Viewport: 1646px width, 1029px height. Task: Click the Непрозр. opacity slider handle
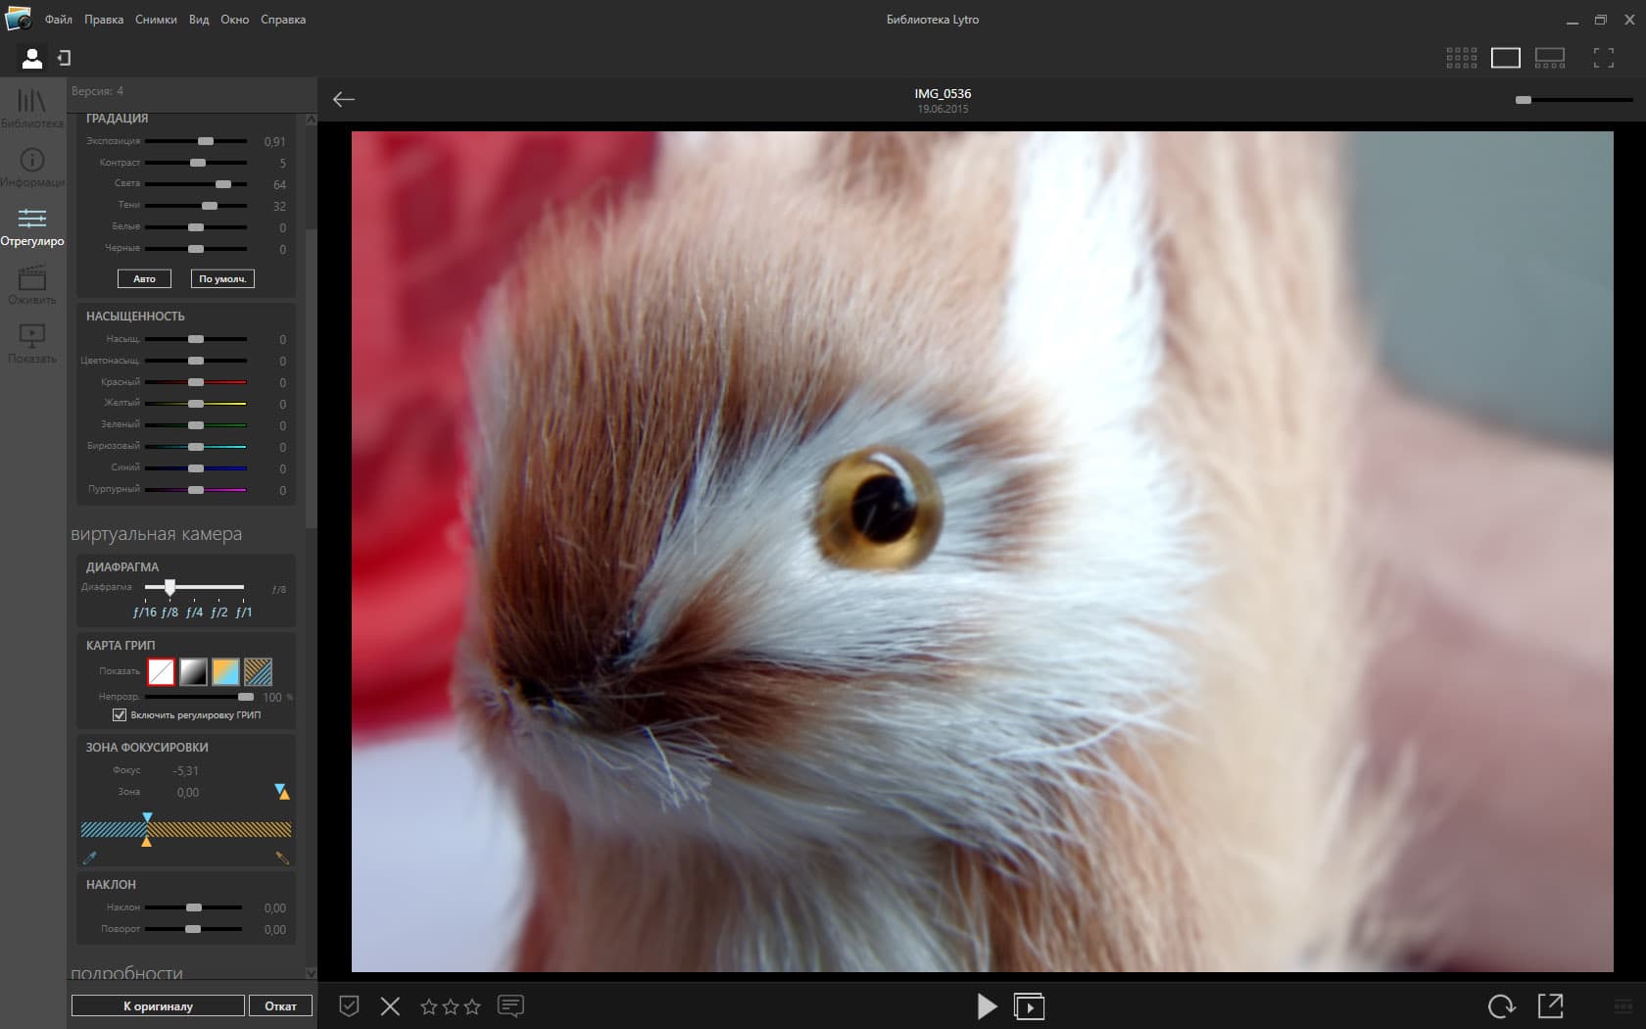246,697
